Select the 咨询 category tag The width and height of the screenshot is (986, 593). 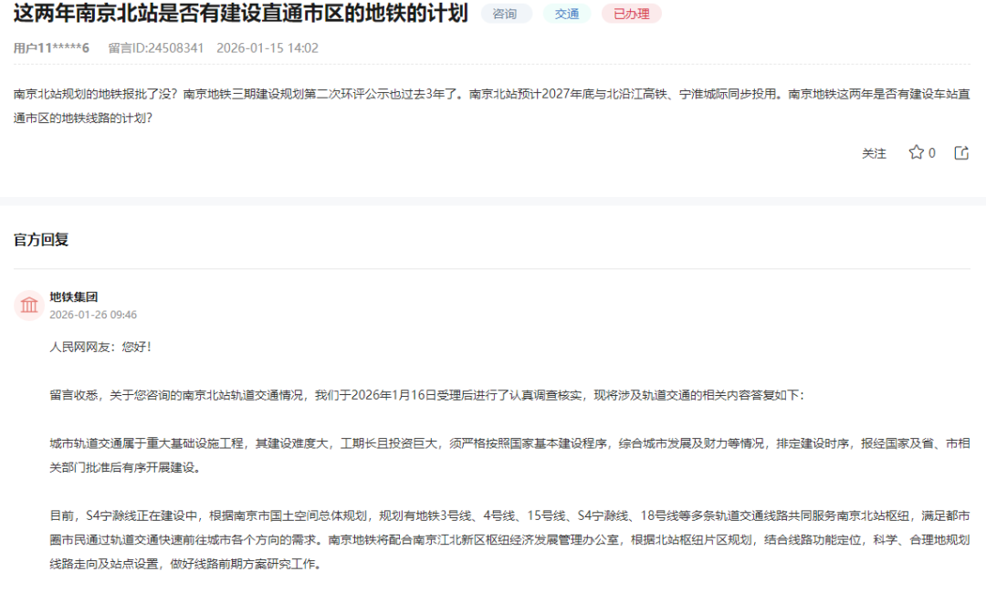point(505,14)
